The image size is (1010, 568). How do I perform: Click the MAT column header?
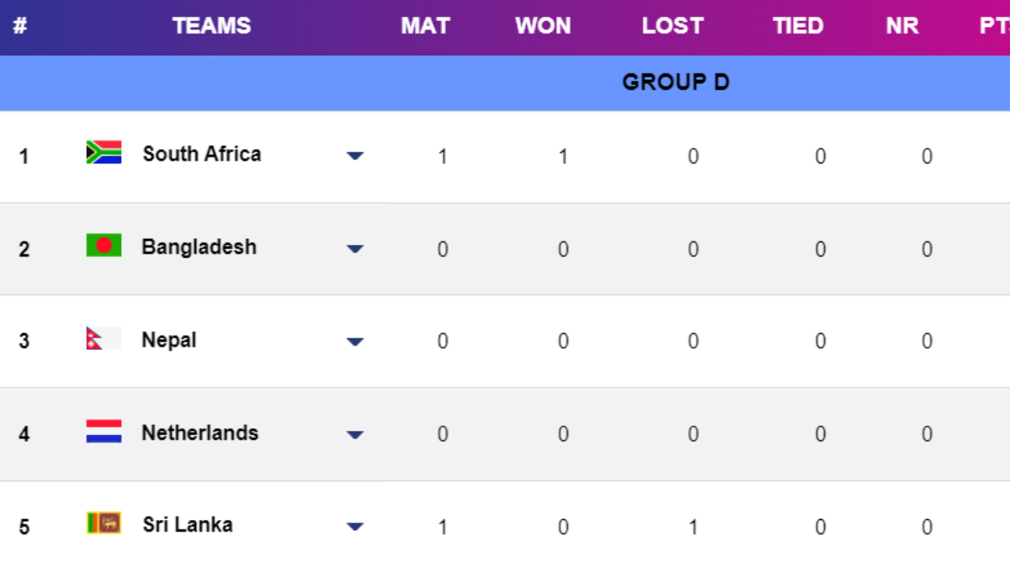(425, 26)
